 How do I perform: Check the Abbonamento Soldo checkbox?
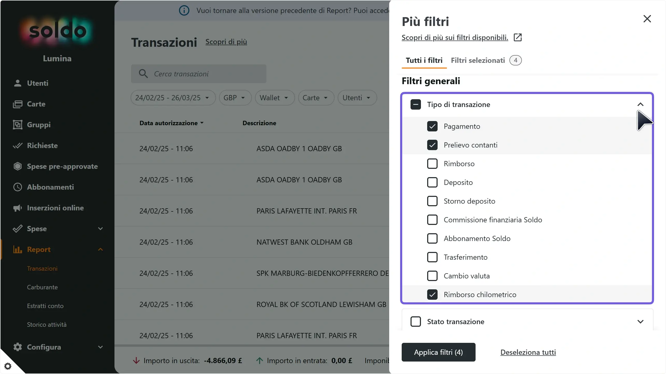432,238
